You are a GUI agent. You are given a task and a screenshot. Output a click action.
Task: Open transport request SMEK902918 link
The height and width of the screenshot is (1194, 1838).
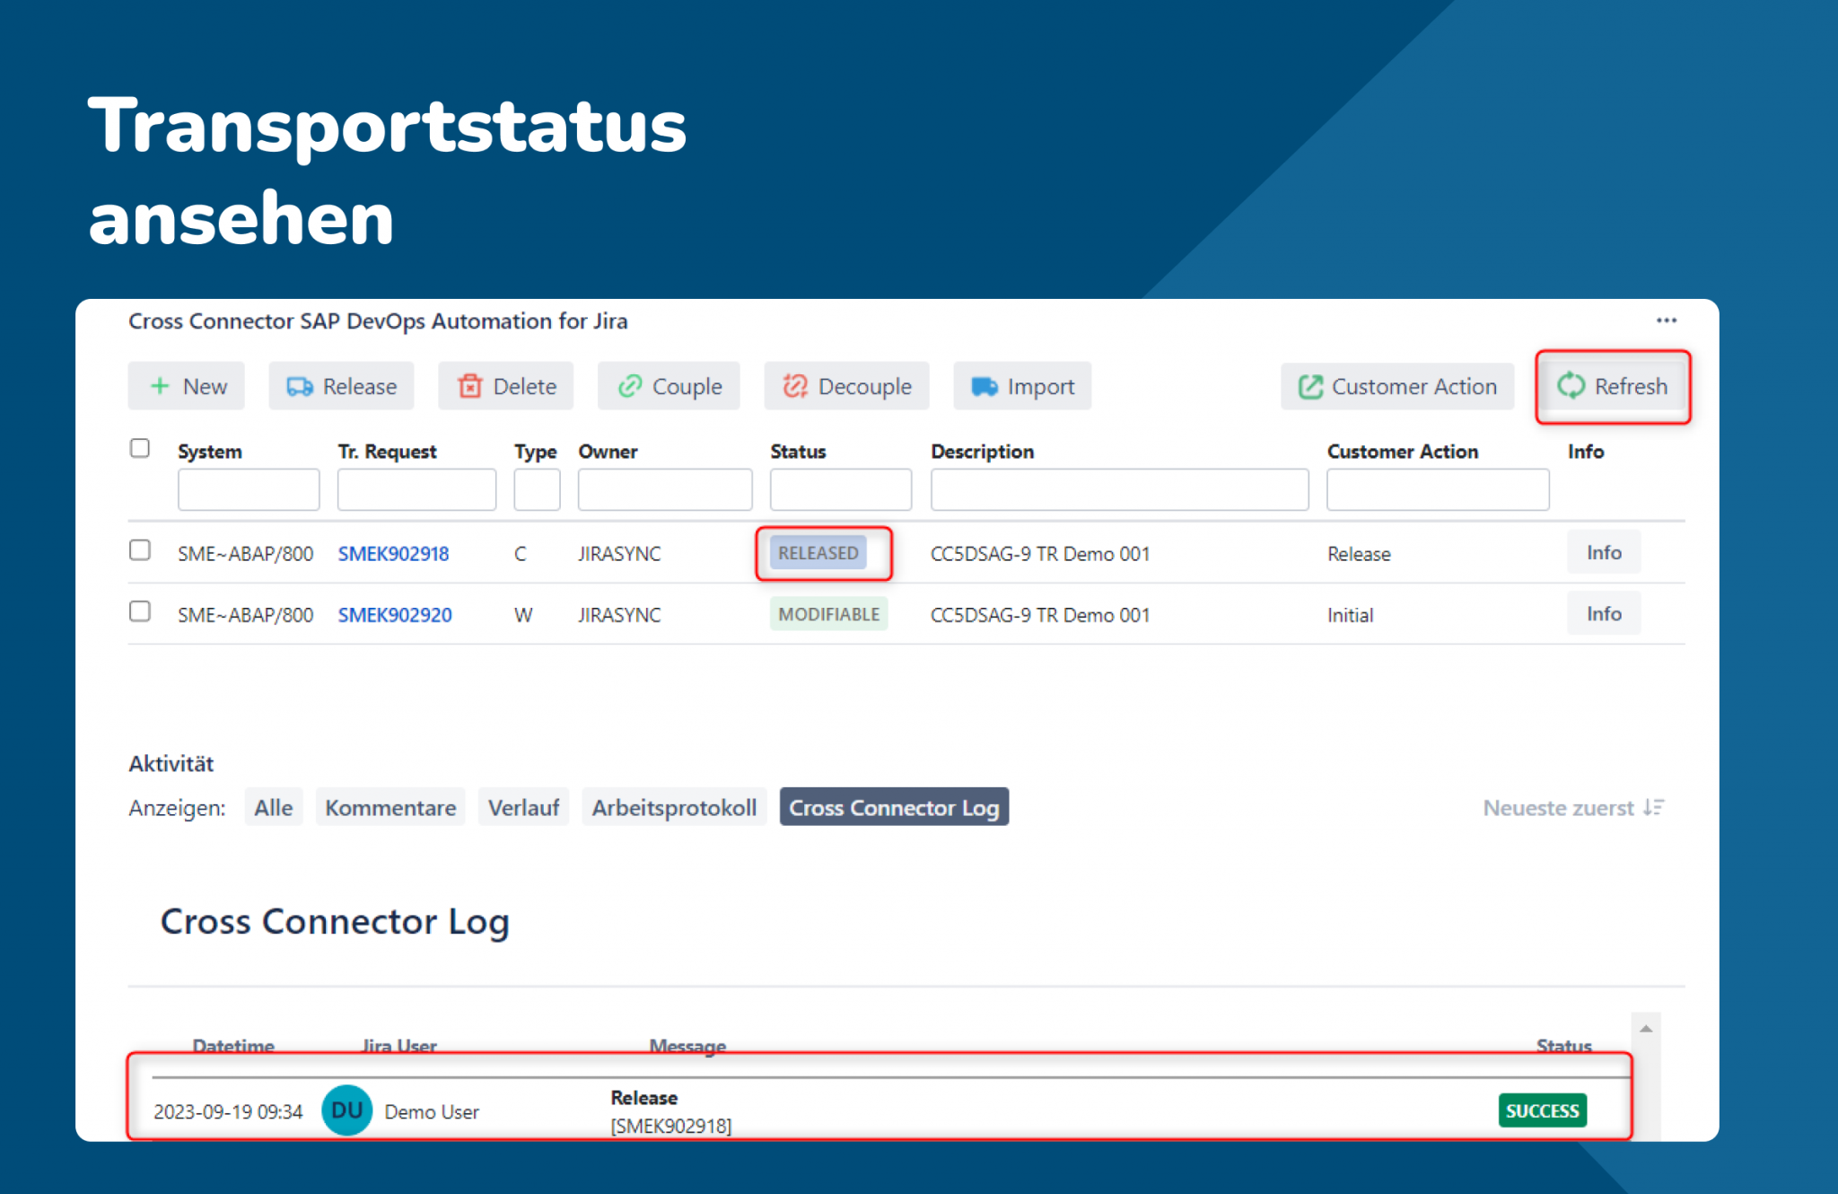click(393, 554)
